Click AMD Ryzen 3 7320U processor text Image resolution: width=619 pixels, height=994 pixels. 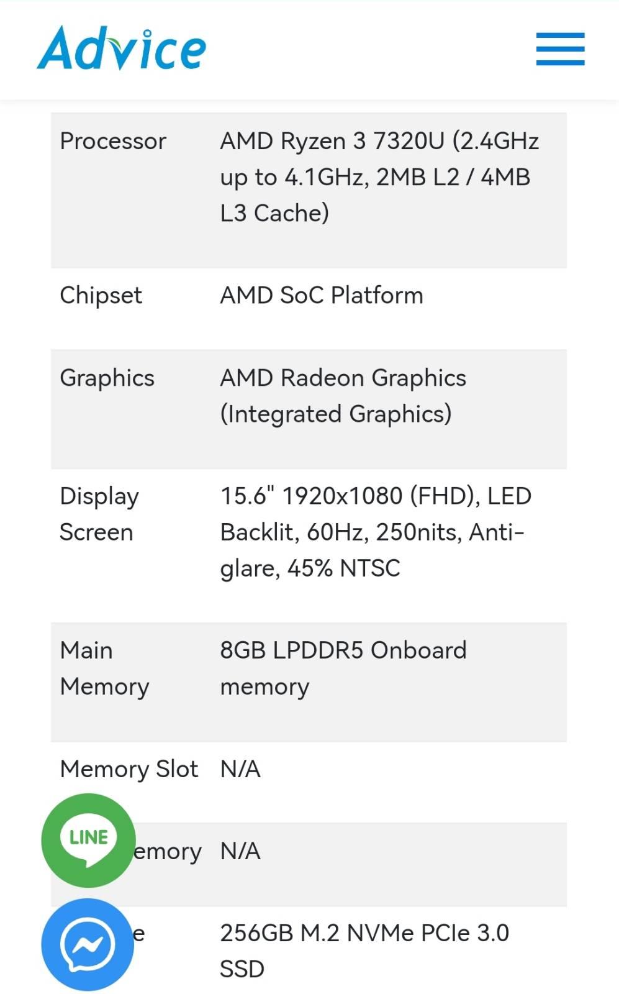pos(379,177)
